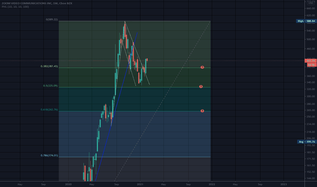This screenshot has height=187, width=317.
Task: Click the 2023 label on time axis
Action: (284, 184)
